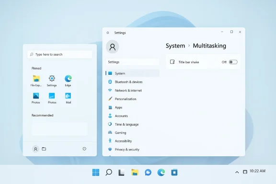Open Bluetooth & devices settings
This screenshot has height=184, width=276.
pos(133,82)
